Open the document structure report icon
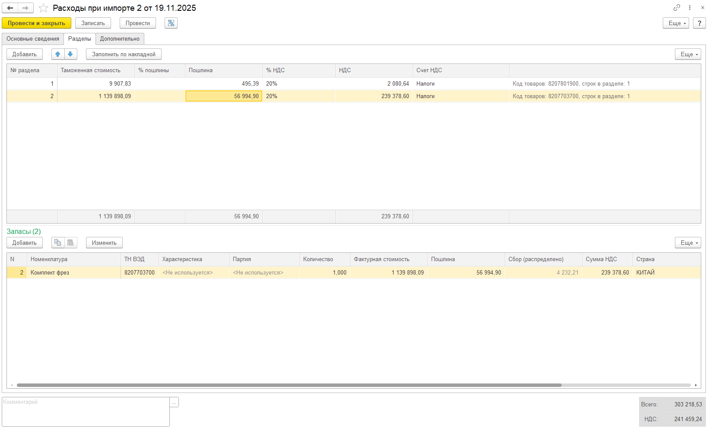 tap(171, 23)
